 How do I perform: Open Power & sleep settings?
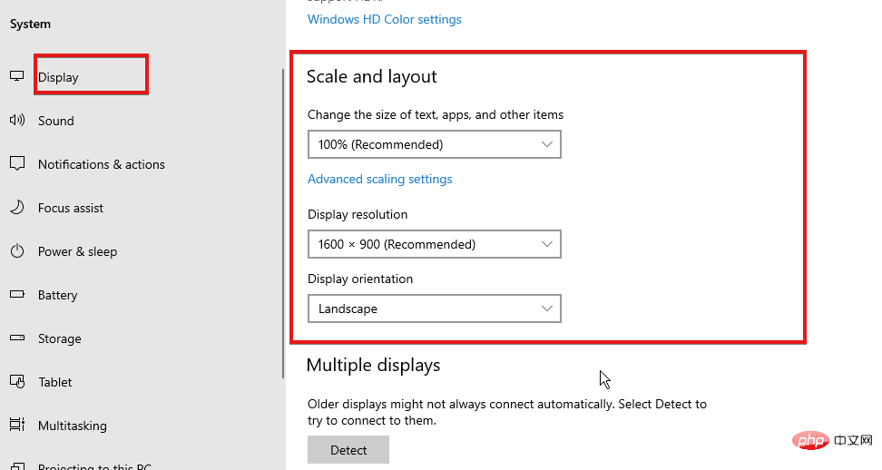click(x=77, y=251)
